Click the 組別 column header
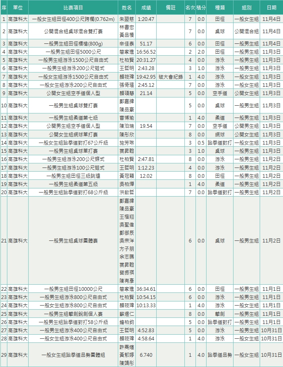Screen dimensions: 283x367 click(247, 8)
